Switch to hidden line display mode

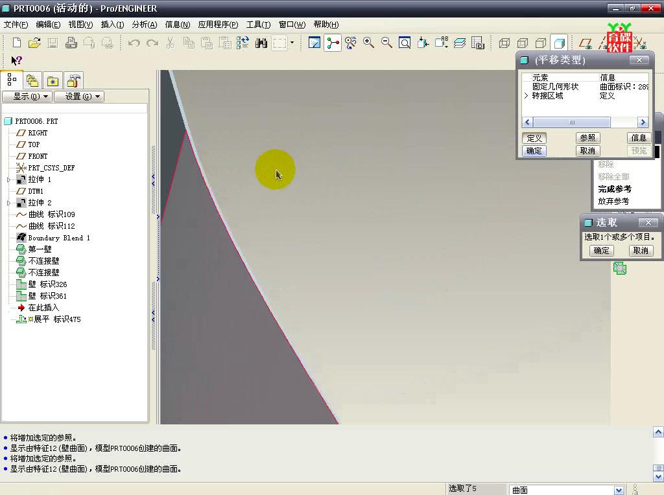[x=523, y=43]
